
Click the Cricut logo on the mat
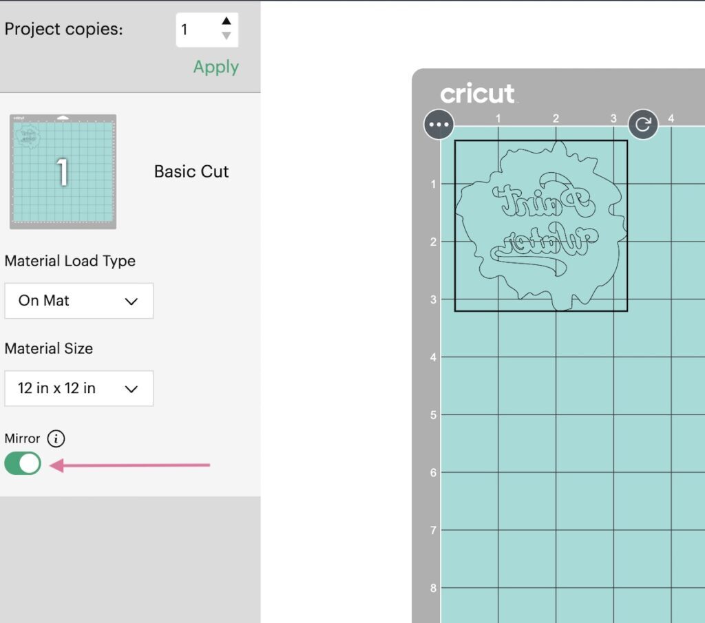pyautogui.click(x=478, y=94)
